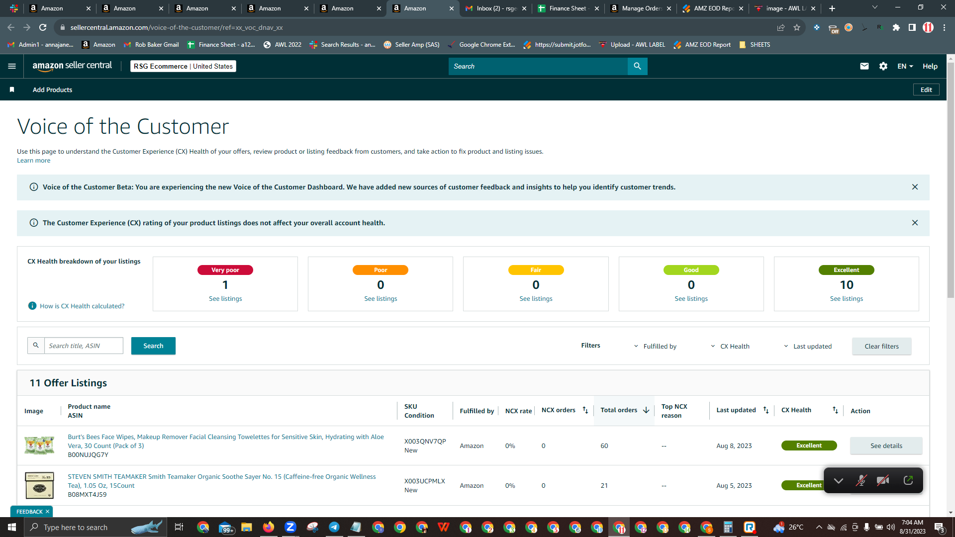Click the Search title, ASIN field
Image resolution: width=955 pixels, height=537 pixels.
(84, 346)
